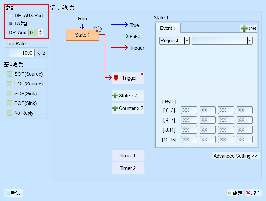Screen dimensions: 266x201
Task: Click the first byte field in row [4: 7]
Action: [x=189, y=120]
